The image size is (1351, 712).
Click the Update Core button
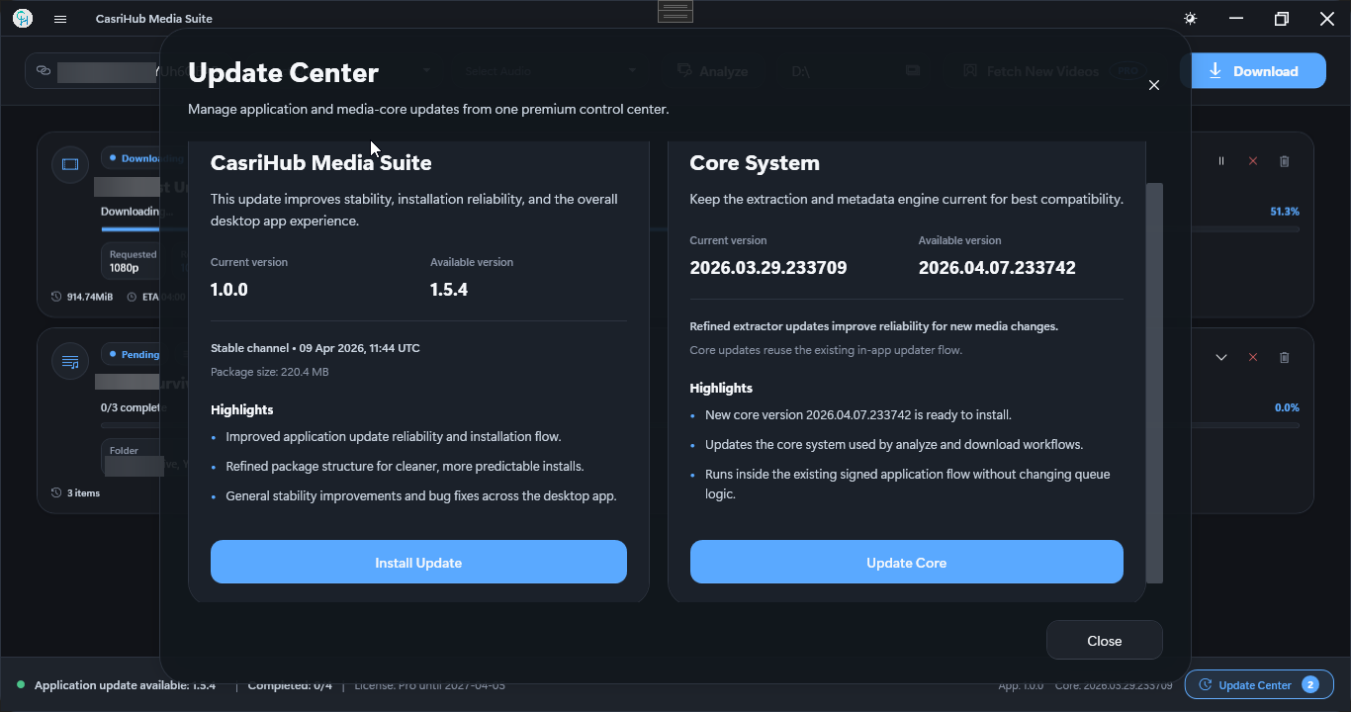pyautogui.click(x=906, y=562)
